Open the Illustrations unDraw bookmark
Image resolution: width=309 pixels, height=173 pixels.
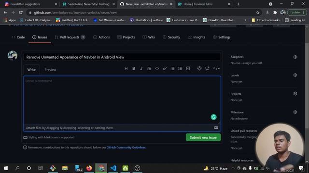(146, 20)
